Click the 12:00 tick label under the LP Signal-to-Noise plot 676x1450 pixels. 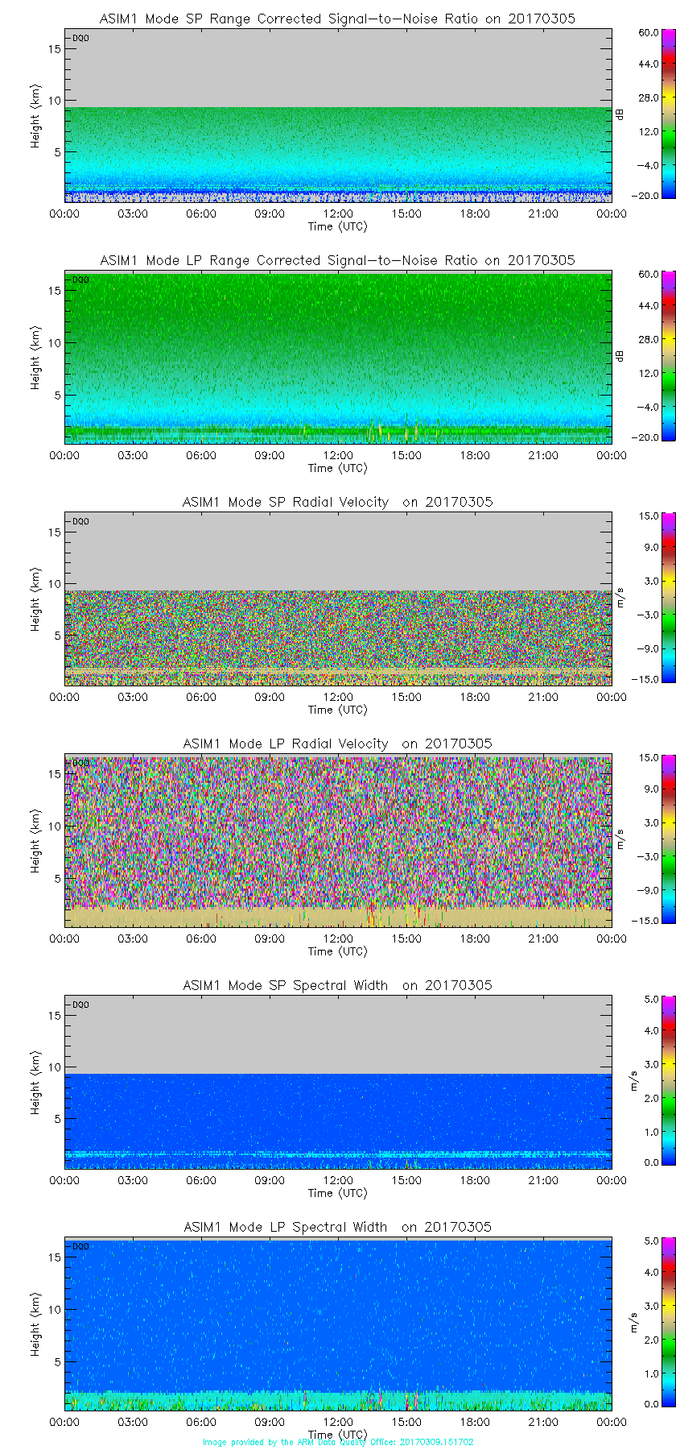(x=338, y=455)
